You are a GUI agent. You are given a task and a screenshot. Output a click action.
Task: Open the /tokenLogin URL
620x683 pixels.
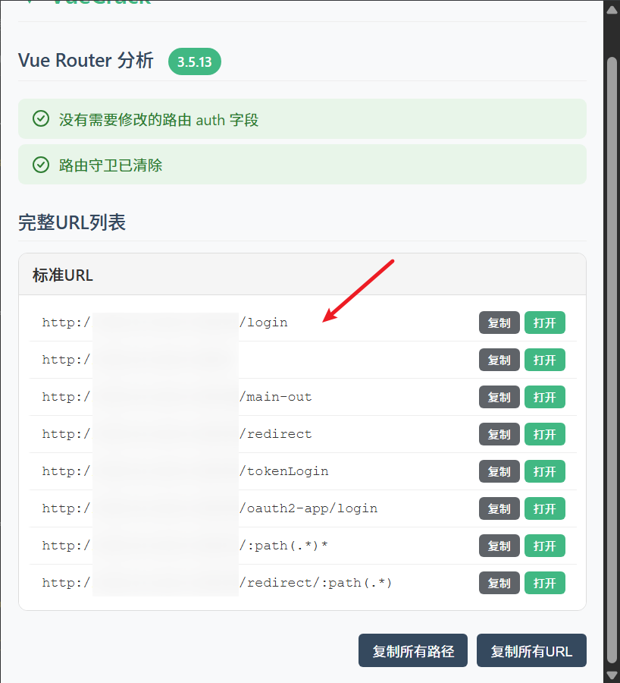[x=545, y=471]
